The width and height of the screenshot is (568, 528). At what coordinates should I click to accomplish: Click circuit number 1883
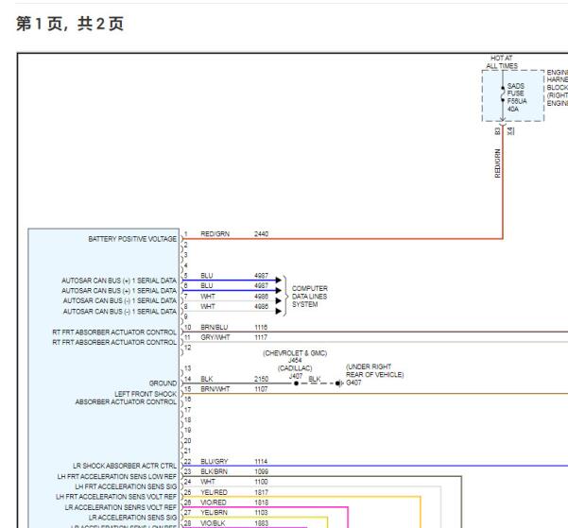pyautogui.click(x=261, y=523)
